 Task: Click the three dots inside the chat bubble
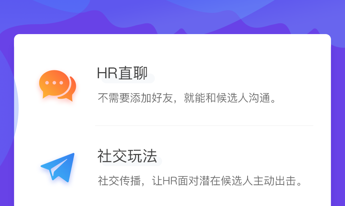pos(54,83)
